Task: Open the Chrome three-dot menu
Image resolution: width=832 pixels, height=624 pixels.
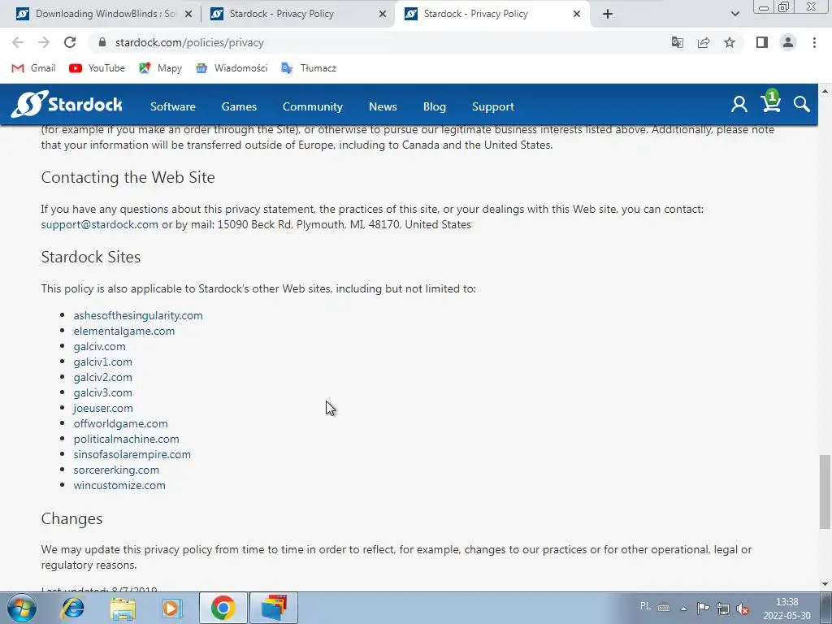Action: click(814, 42)
